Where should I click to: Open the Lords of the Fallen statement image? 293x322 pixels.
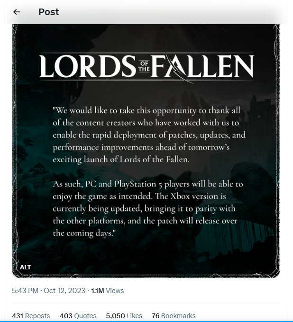tap(146, 151)
